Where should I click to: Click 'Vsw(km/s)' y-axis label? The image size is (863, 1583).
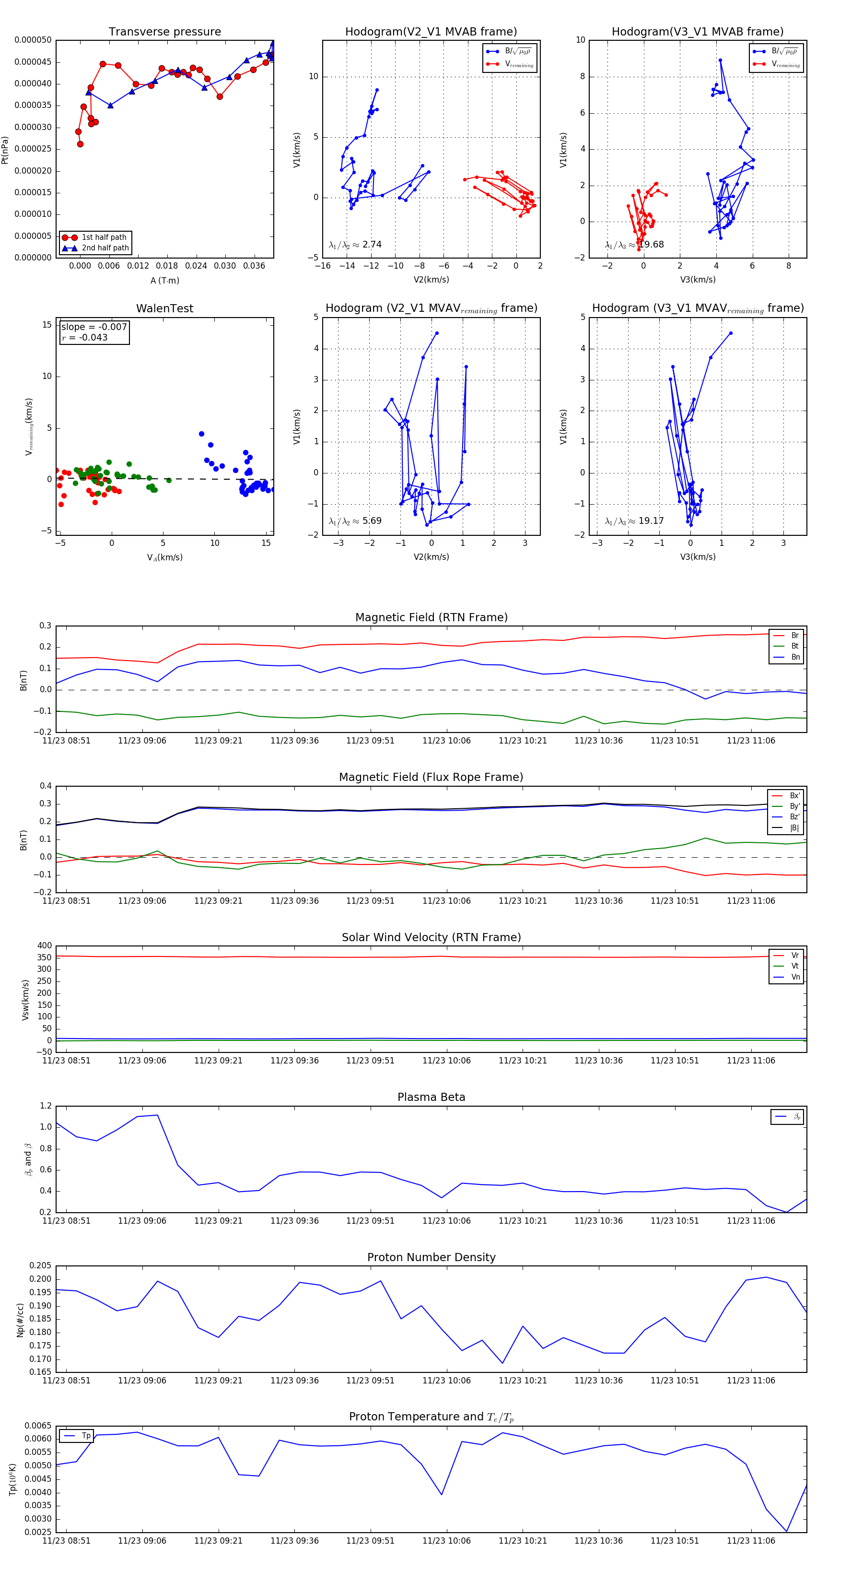pos(25,1000)
